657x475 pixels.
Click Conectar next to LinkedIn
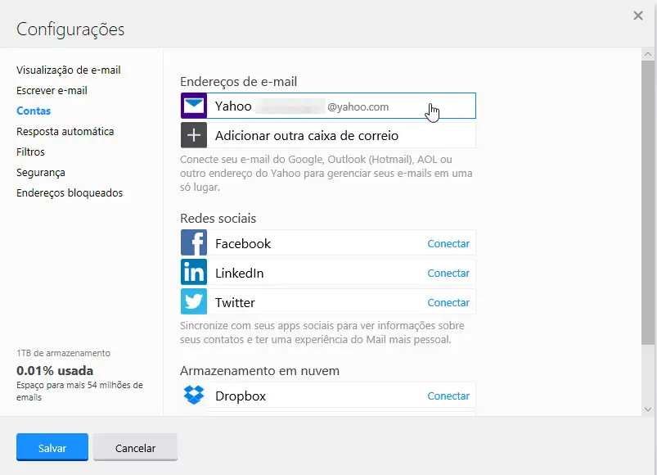click(448, 274)
